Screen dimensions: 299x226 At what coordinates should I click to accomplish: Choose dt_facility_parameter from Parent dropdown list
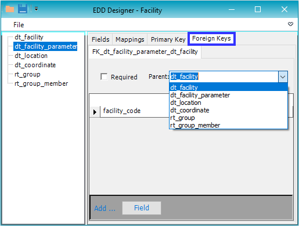(228, 95)
